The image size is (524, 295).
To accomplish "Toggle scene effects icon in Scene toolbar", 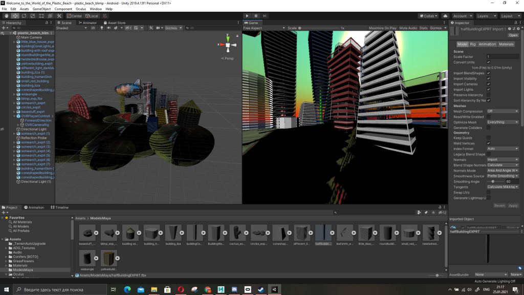I will 116,28.
